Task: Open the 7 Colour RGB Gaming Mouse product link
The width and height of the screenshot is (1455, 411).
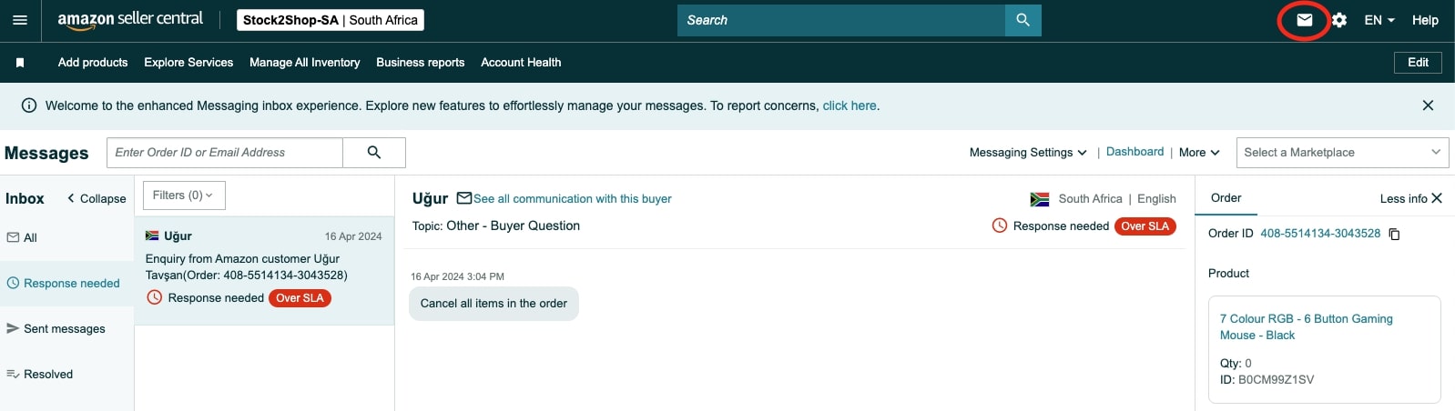Action: point(1307,327)
